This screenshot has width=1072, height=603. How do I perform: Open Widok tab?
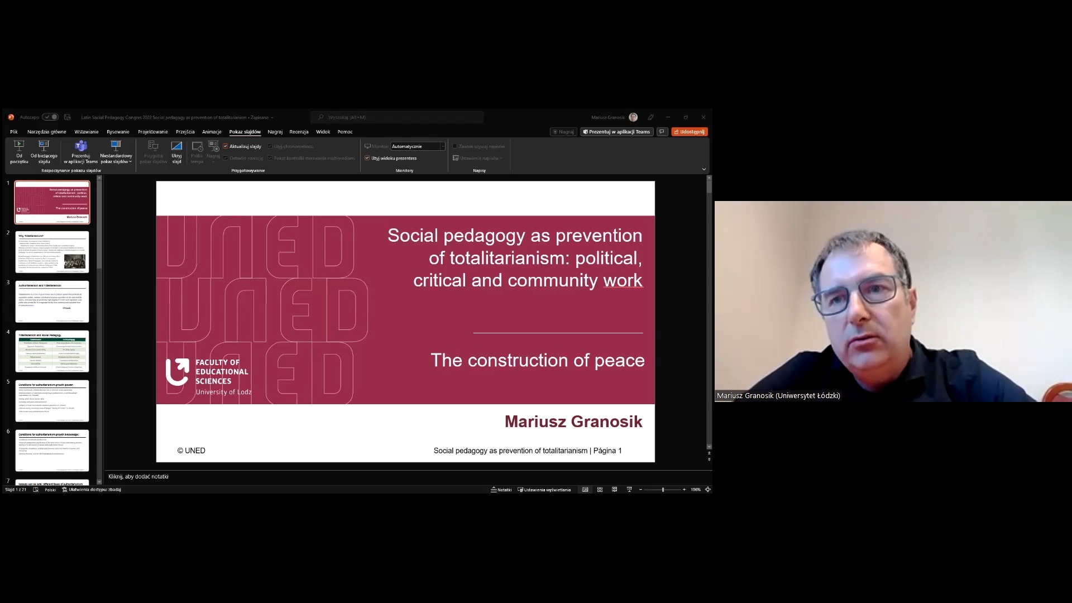tap(323, 132)
